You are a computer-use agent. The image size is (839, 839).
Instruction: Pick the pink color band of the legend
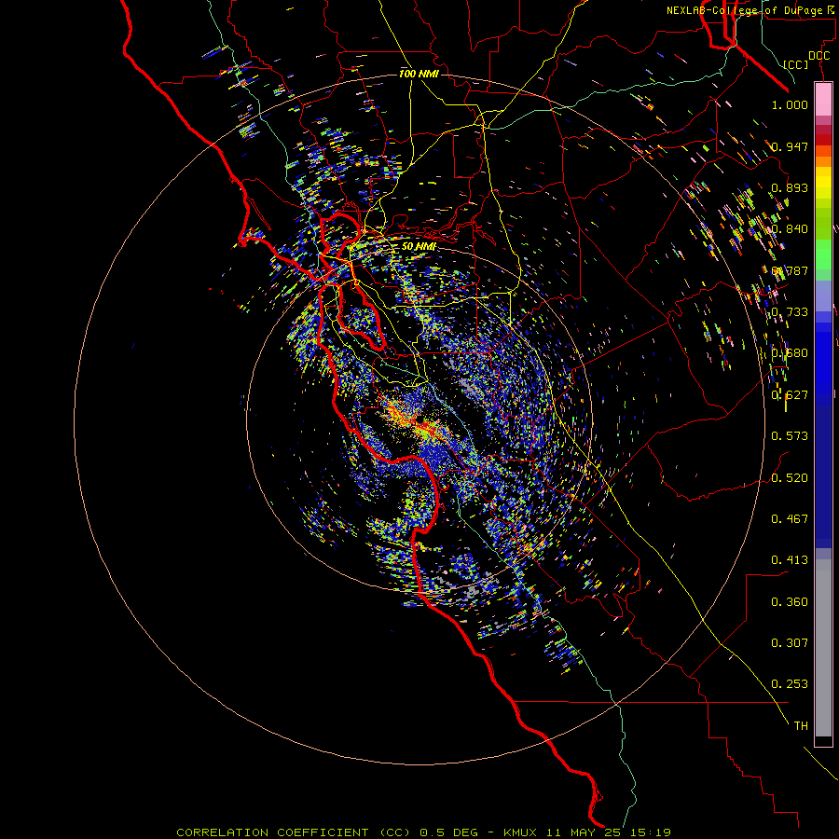point(823,100)
